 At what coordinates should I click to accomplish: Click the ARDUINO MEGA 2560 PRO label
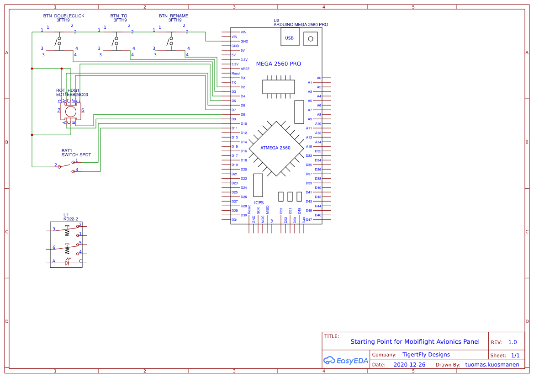coord(301,25)
